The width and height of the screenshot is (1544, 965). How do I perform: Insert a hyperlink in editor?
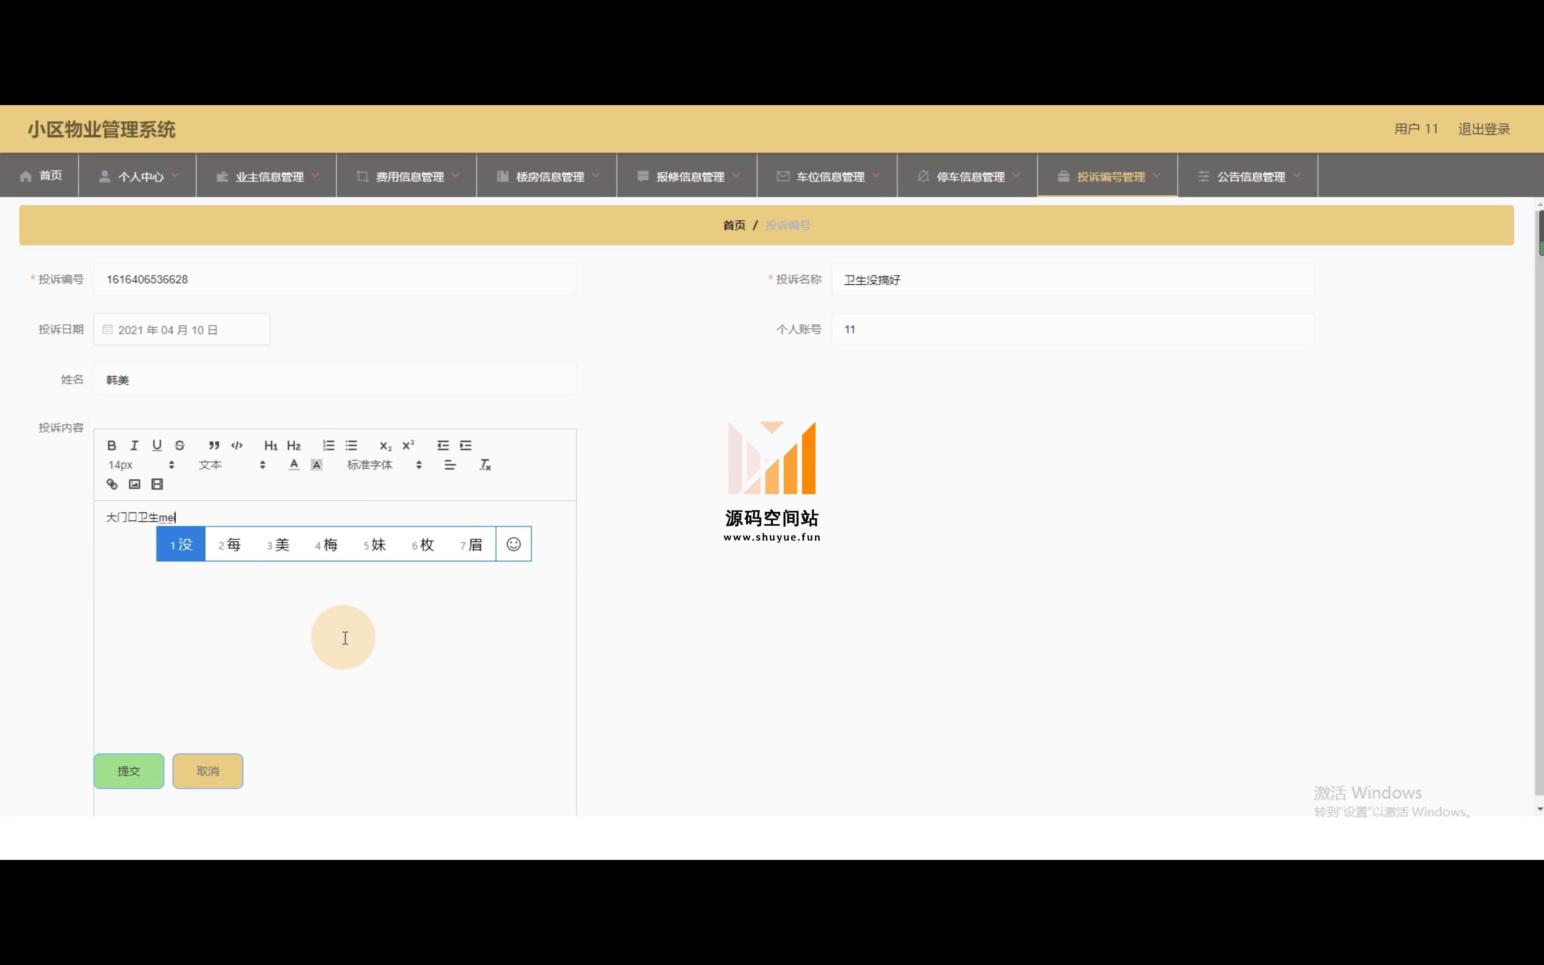[x=112, y=484]
